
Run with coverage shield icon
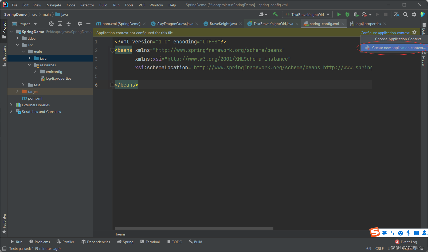tap(356, 14)
